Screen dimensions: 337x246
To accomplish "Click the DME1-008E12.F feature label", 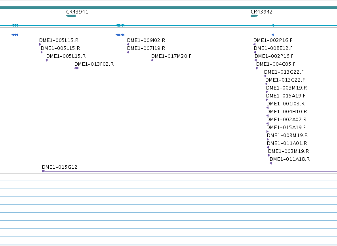I will coord(273,48).
